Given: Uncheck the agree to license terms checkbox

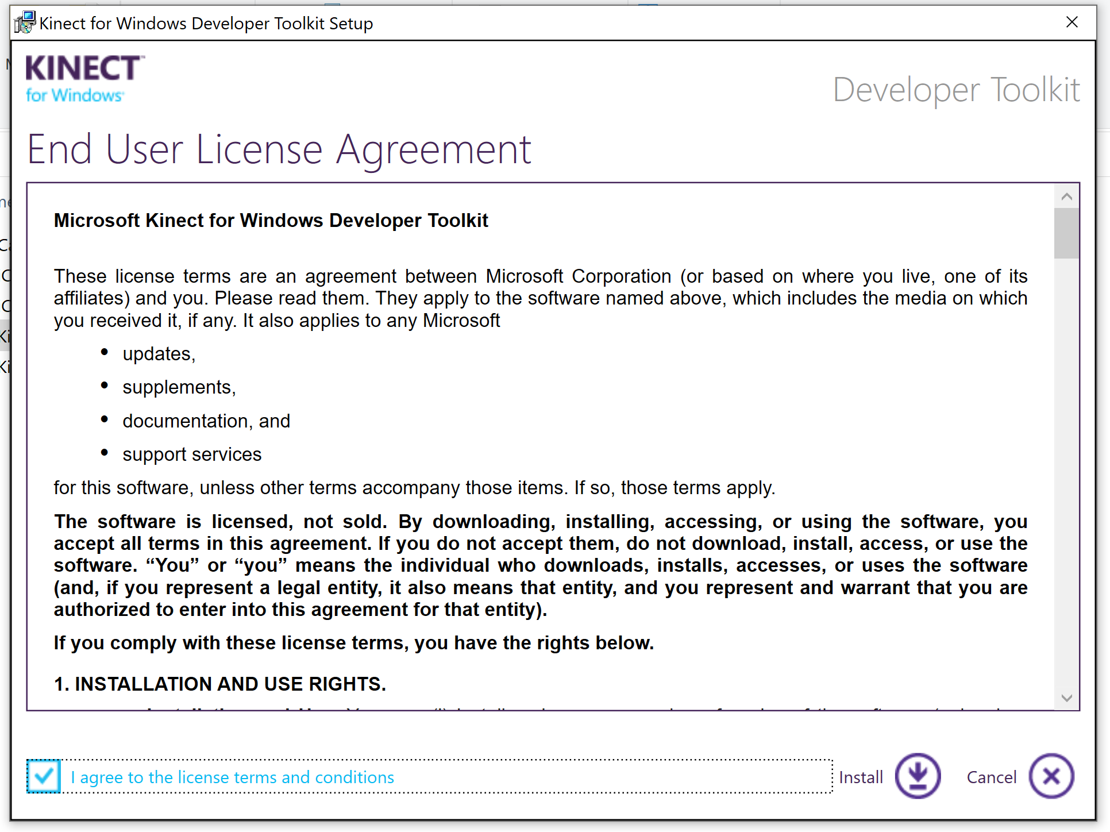Looking at the screenshot, I should [44, 776].
